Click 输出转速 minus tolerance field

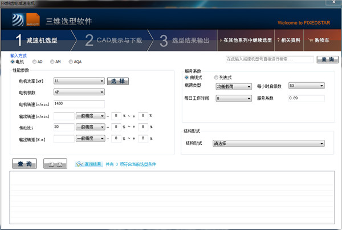coord(116,116)
